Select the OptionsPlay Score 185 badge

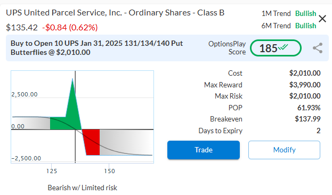click(276, 48)
